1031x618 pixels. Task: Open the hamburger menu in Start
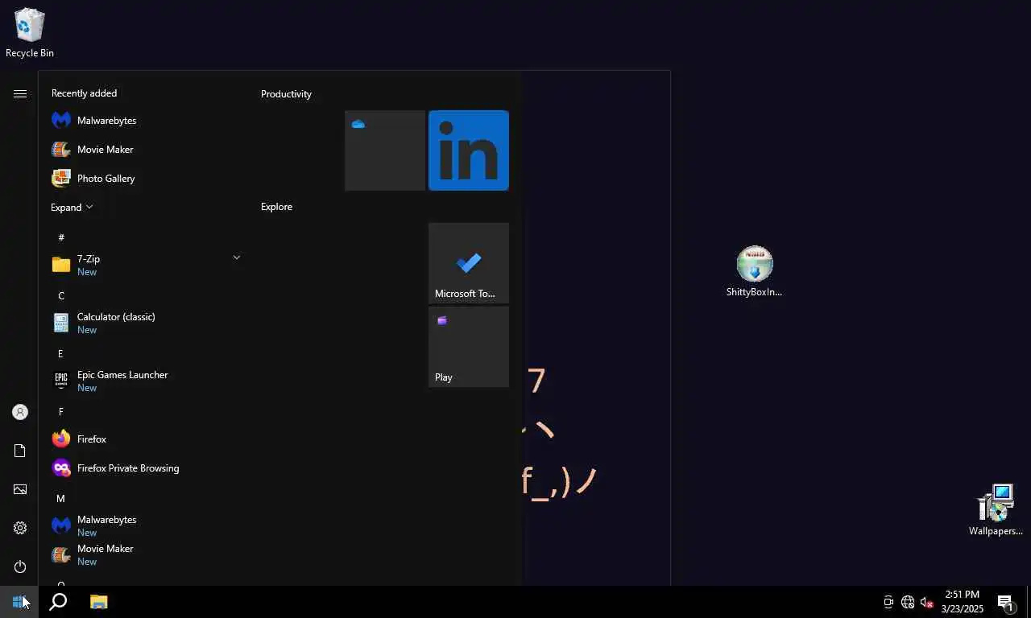pyautogui.click(x=20, y=93)
